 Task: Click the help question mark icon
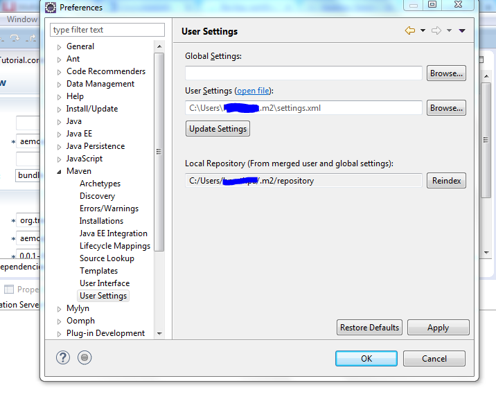63,358
